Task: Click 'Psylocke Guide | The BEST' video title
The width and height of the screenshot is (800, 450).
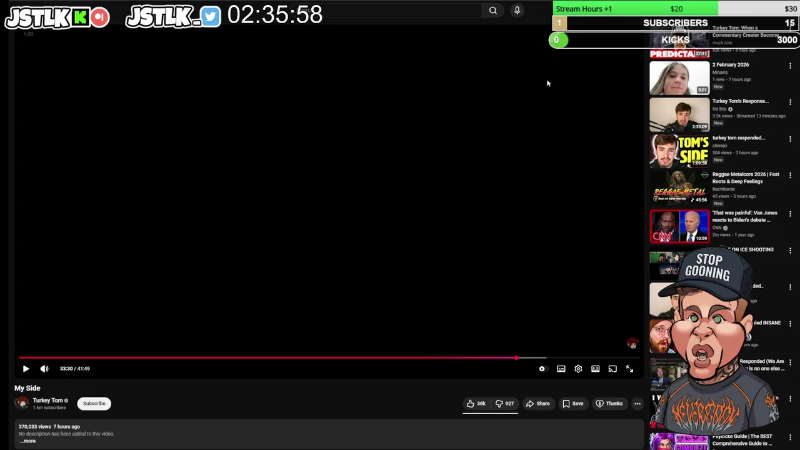Action: 742,440
